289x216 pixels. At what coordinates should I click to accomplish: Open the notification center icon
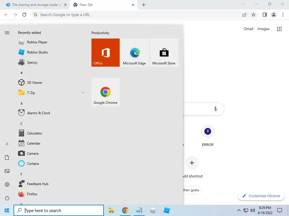click(280, 210)
